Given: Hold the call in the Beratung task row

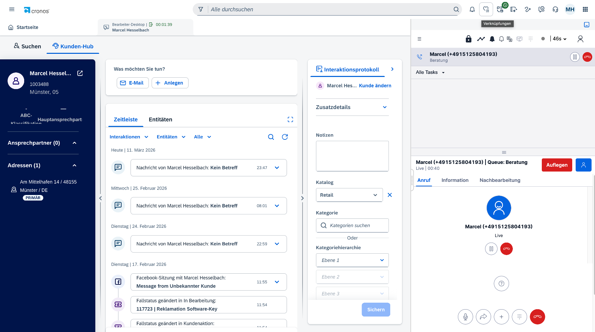Looking at the screenshot, I should pos(575,57).
